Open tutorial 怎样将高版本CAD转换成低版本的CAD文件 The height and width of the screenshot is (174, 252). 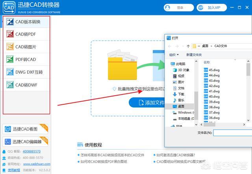(x=112, y=155)
